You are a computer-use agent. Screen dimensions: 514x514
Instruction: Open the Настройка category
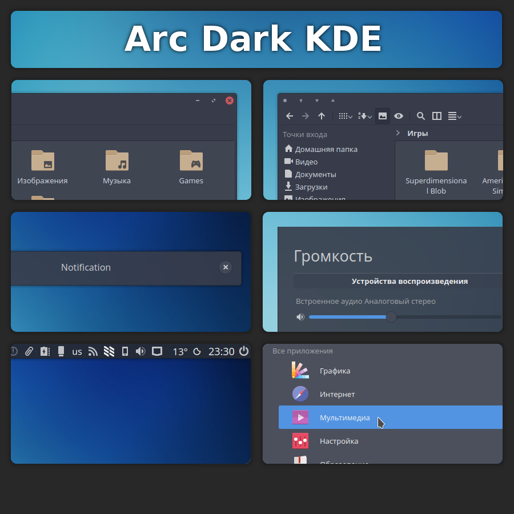pos(390,441)
